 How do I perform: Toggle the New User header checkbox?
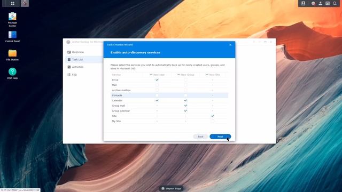click(151, 75)
